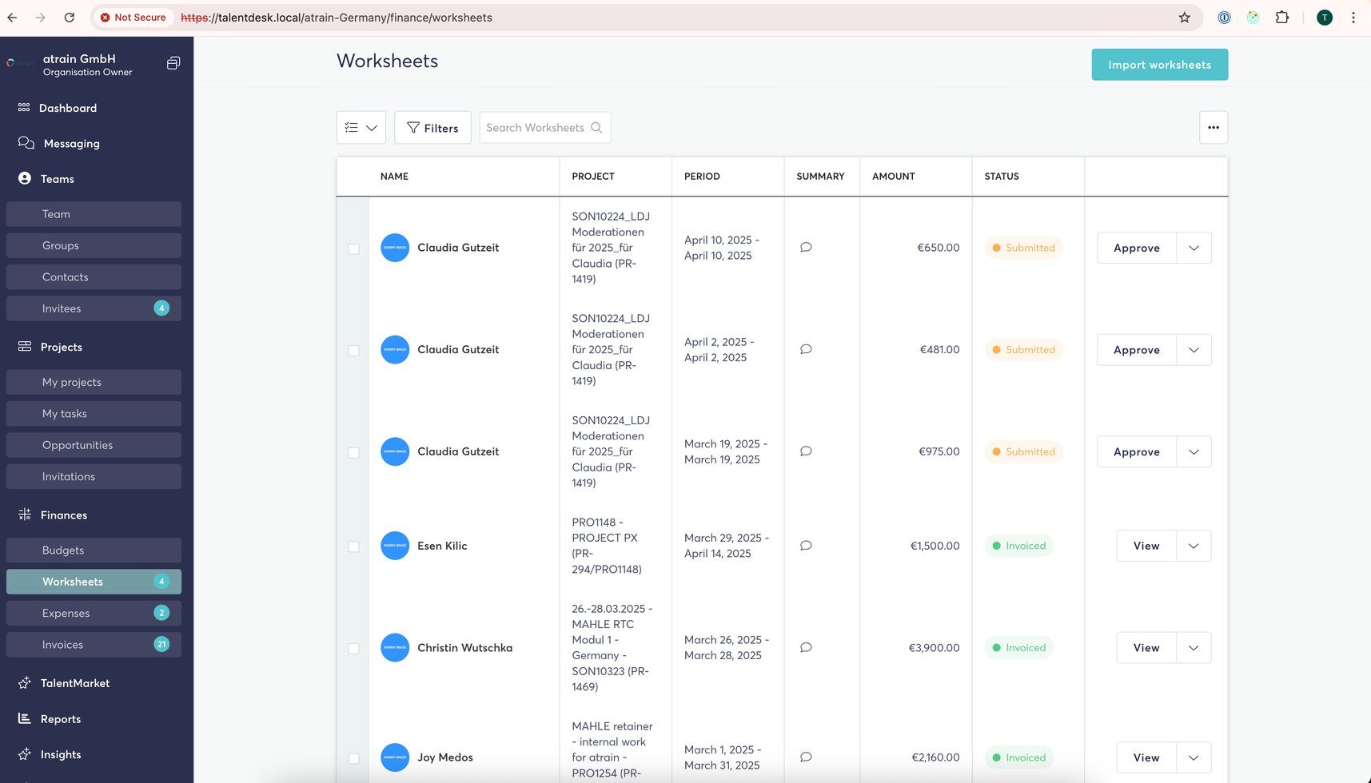The image size is (1371, 783).
Task: Click the three-dot more options button
Action: click(1213, 128)
